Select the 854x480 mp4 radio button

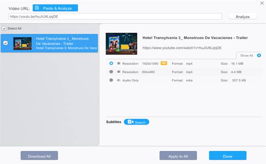[x=111, y=72]
